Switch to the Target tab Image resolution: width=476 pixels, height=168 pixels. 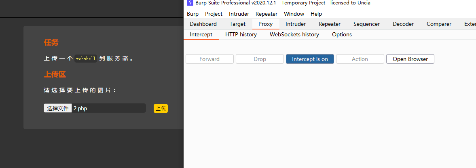point(237,24)
